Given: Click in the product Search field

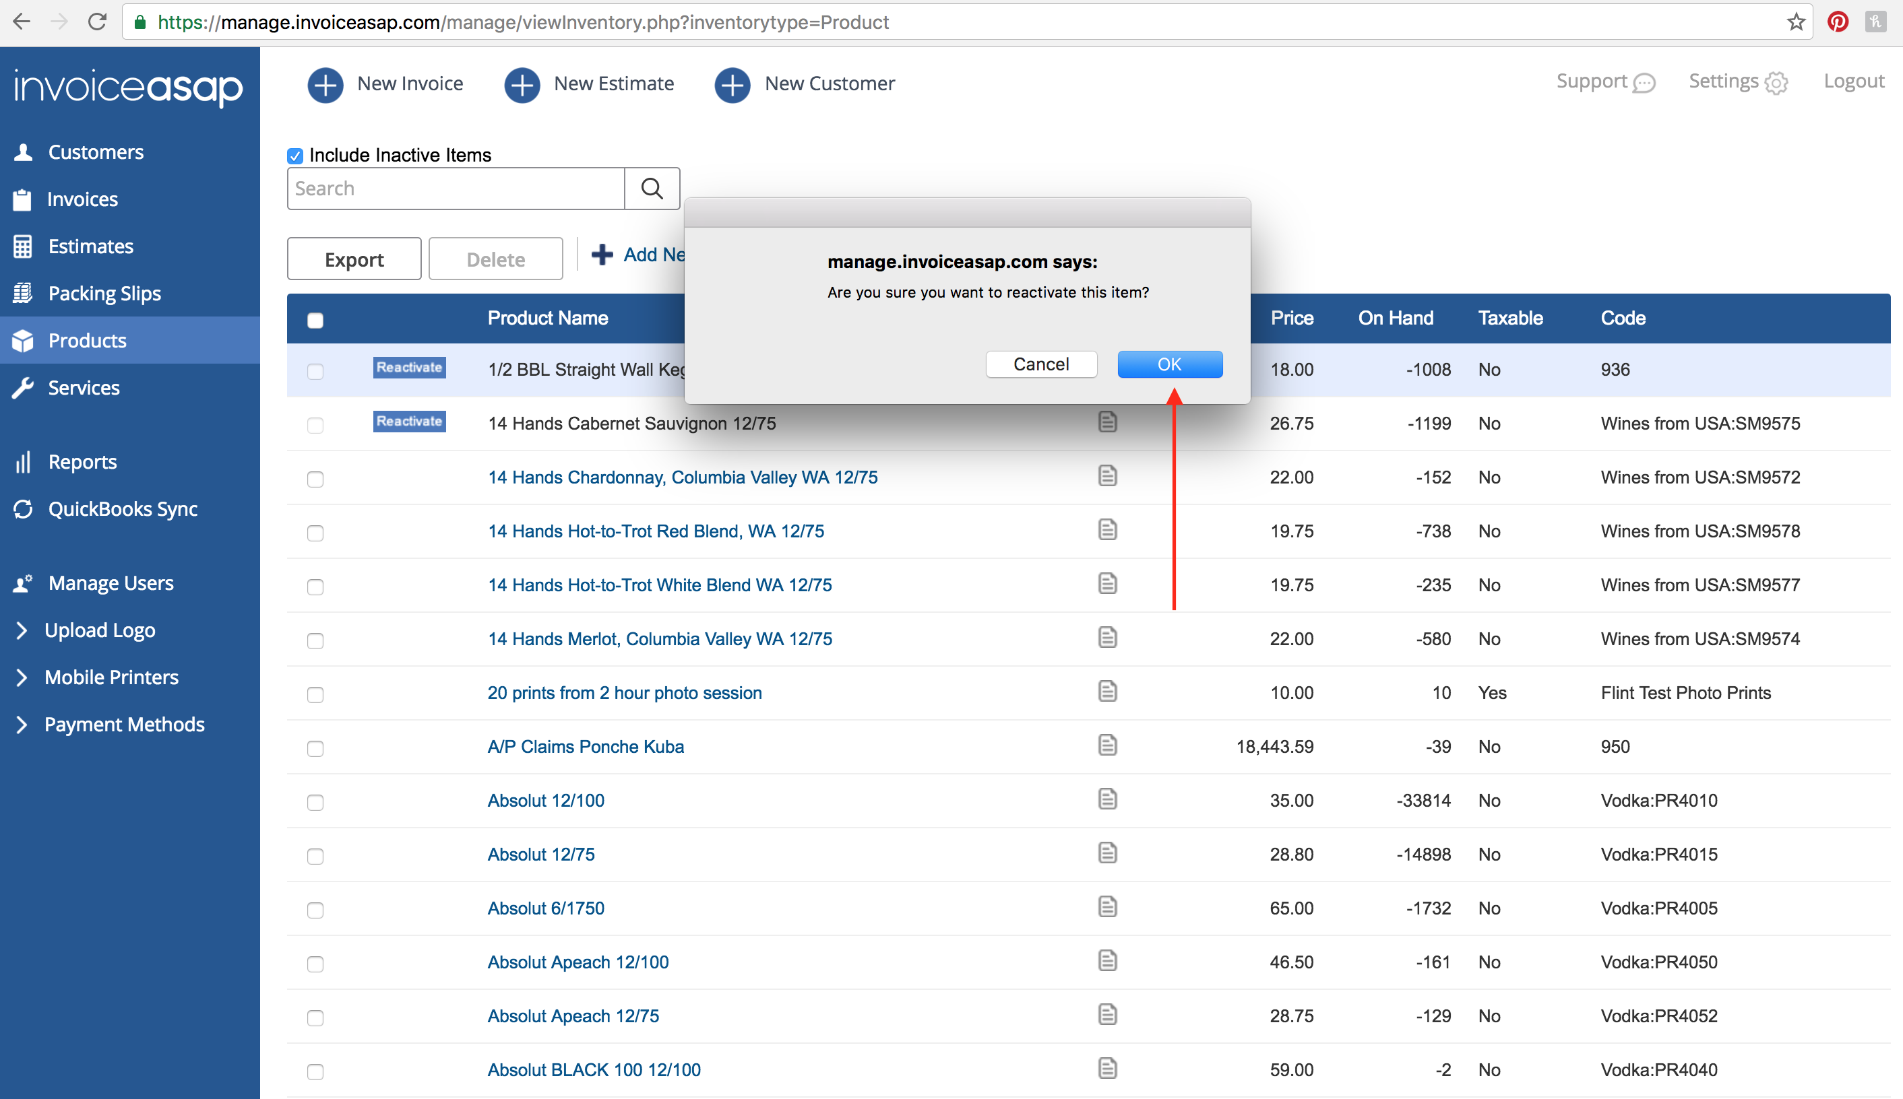Looking at the screenshot, I should [x=456, y=189].
